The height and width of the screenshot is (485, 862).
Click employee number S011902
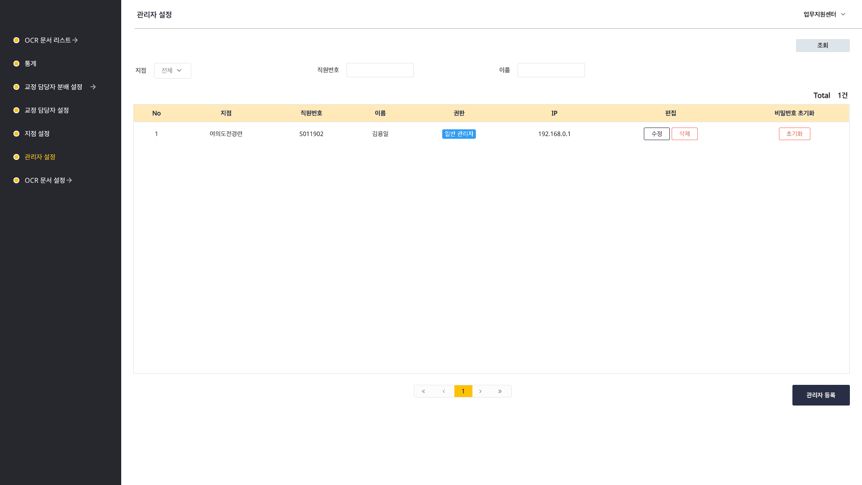click(312, 134)
